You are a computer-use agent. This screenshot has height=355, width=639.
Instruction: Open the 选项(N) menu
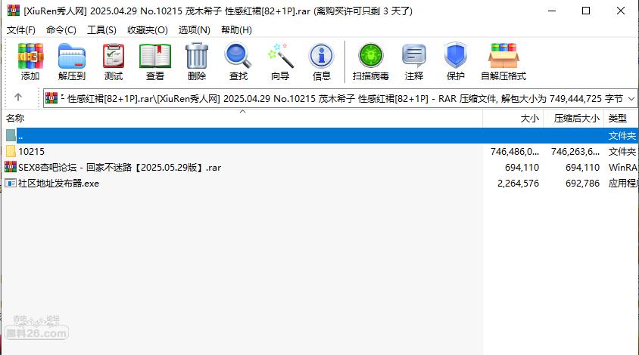pos(195,30)
